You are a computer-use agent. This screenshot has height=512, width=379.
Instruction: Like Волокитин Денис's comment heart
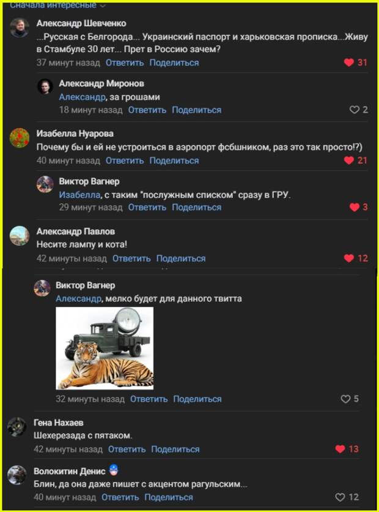pos(340,497)
